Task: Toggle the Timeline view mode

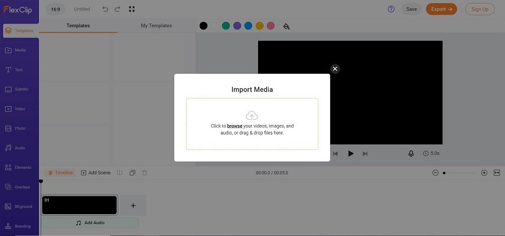Action: click(x=60, y=173)
